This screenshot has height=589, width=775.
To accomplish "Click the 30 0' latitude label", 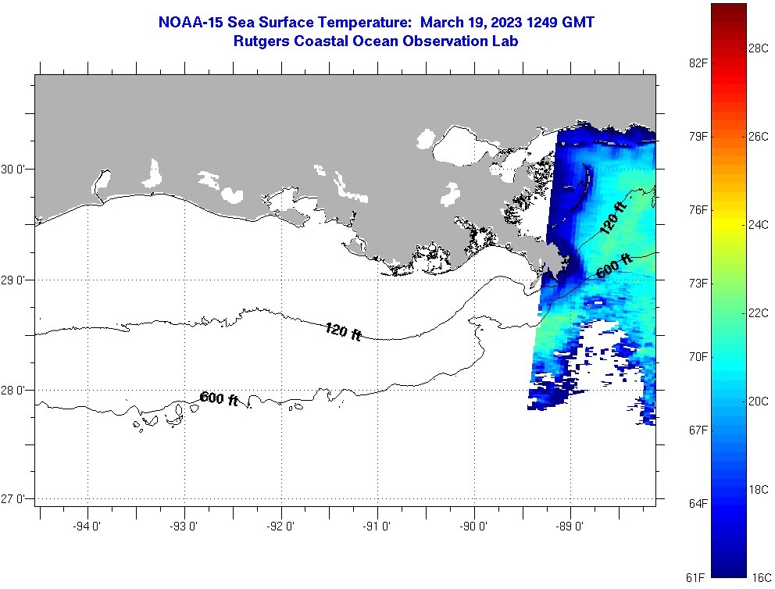I will [x=12, y=170].
